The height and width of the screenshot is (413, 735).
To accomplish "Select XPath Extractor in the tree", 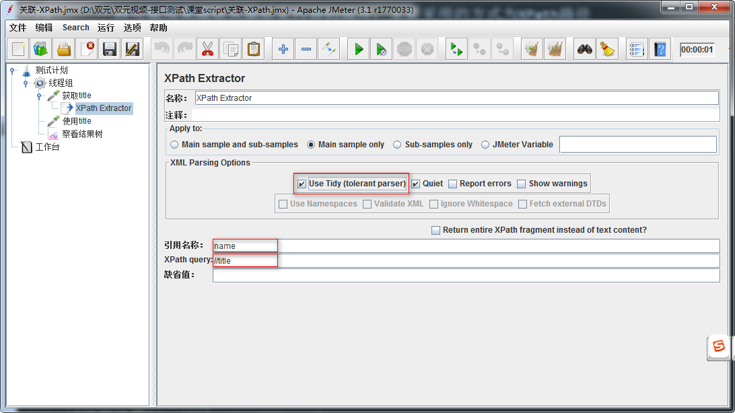I will click(103, 108).
